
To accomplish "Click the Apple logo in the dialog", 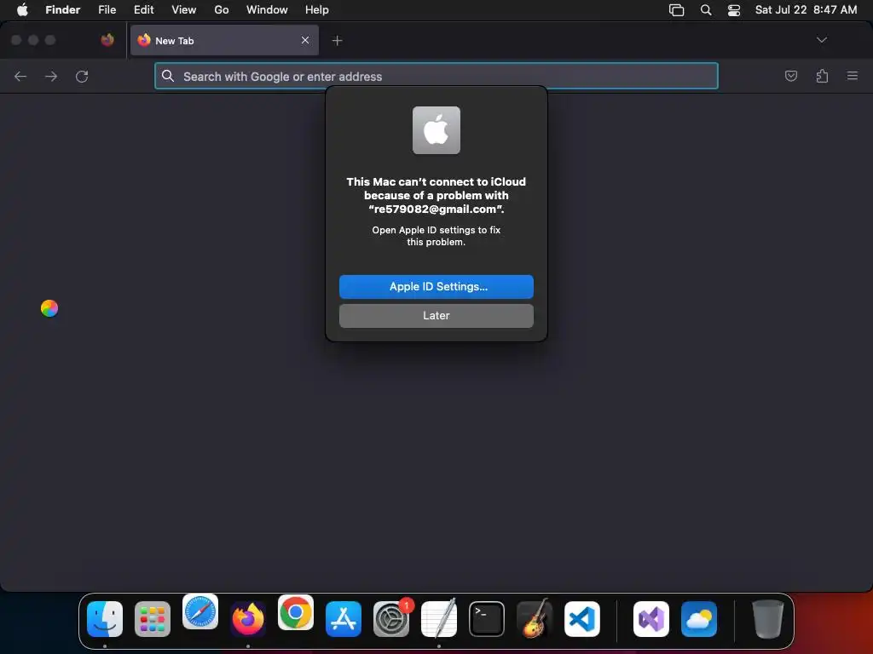I will pyautogui.click(x=436, y=130).
